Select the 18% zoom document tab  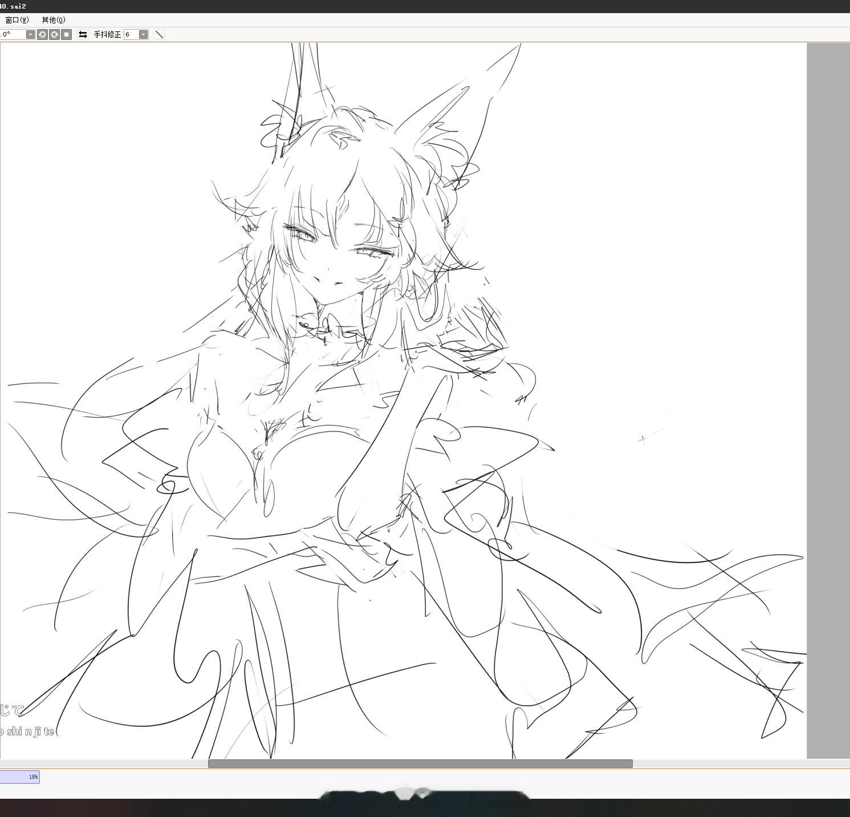[x=19, y=776]
